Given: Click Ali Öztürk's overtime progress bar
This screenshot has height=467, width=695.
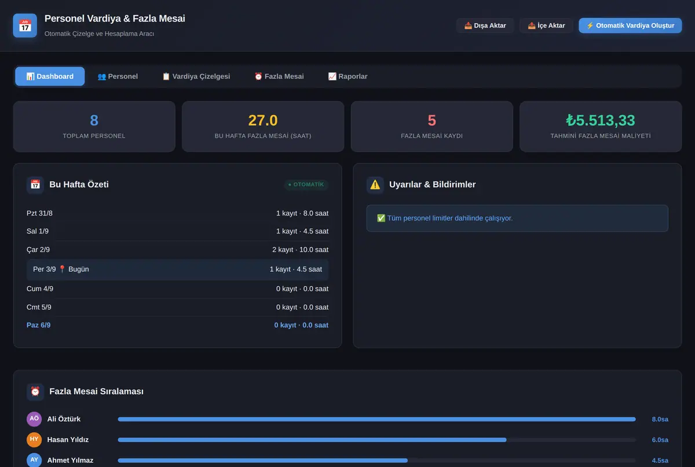Looking at the screenshot, I should pos(376,419).
